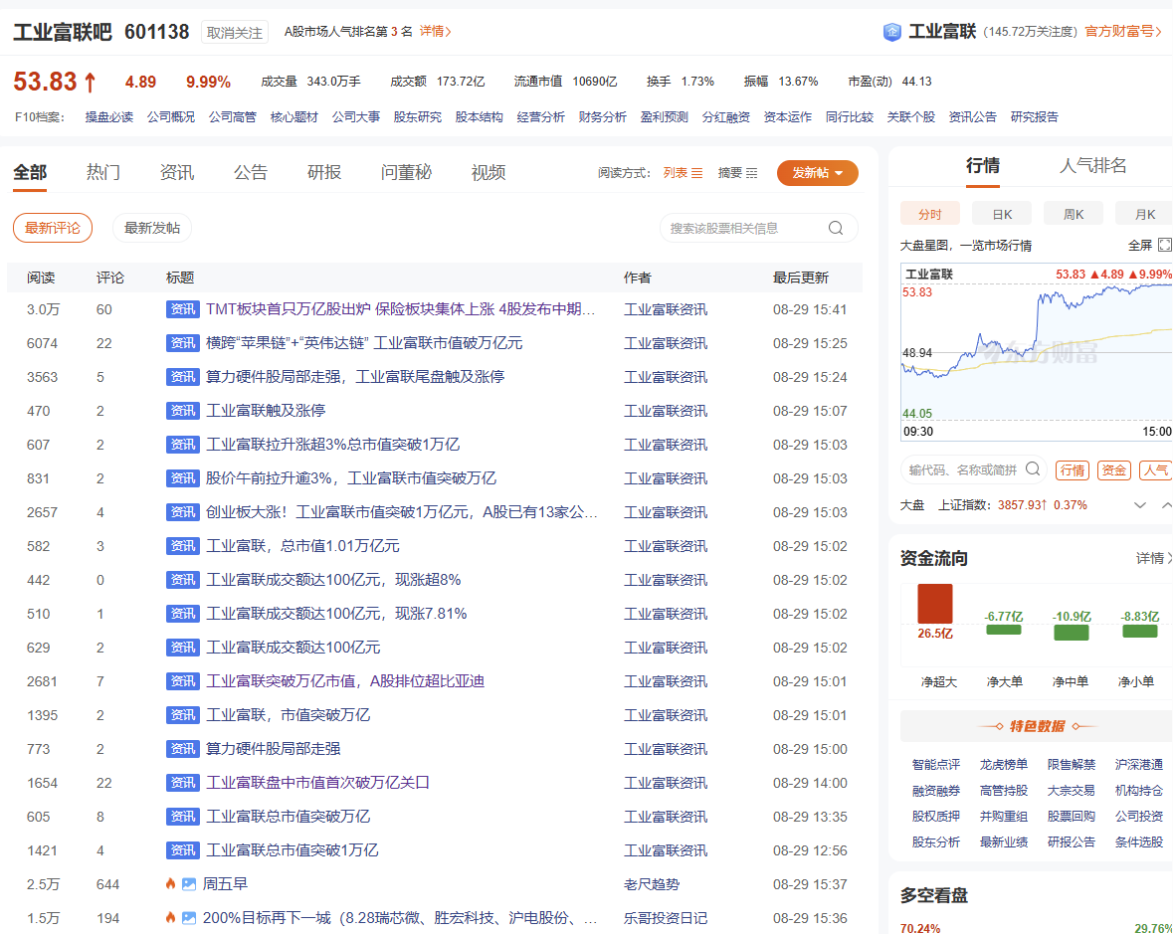This screenshot has width=1173, height=934.
Task: Click the 资讯 tag on 工业富联触及涨停 post
Action: pos(182,411)
